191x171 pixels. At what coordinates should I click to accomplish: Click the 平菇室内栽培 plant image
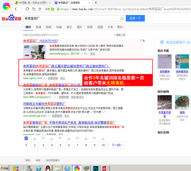(164, 102)
